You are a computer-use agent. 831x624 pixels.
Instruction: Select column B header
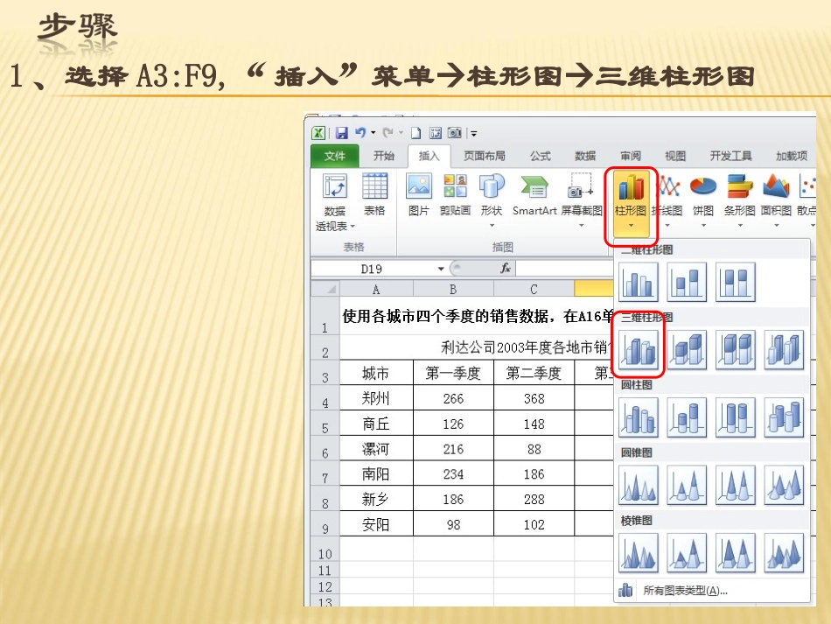pyautogui.click(x=453, y=289)
